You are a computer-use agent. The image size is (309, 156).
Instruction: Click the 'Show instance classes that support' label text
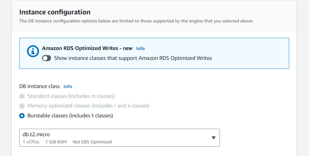[x=96, y=58]
